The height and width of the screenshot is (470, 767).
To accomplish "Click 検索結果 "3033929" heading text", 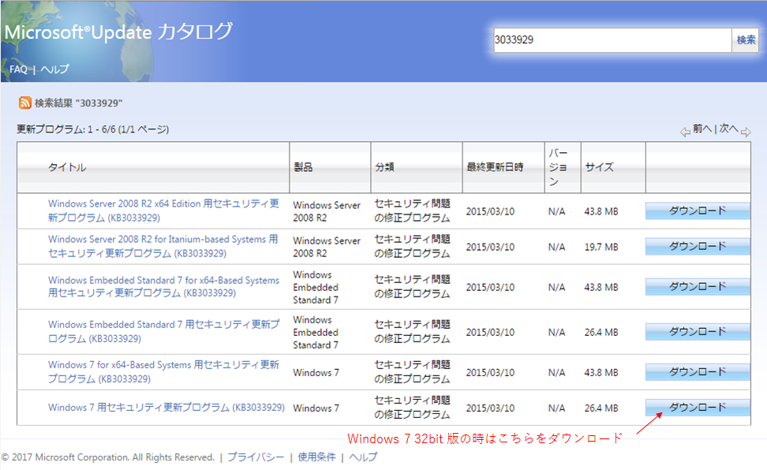I will tap(78, 103).
